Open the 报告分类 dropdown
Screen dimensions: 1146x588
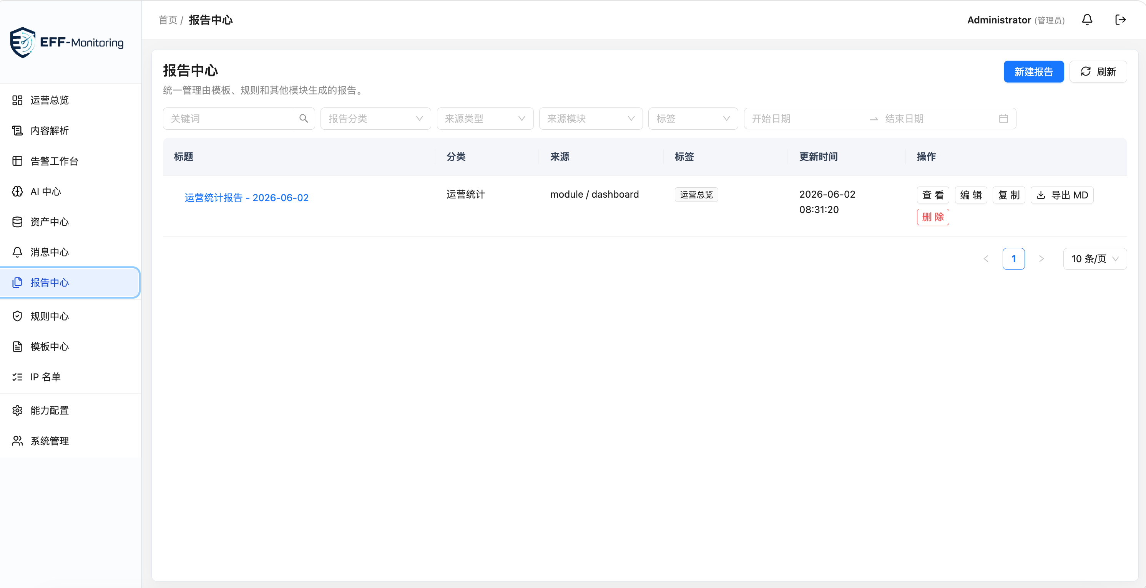click(x=375, y=119)
